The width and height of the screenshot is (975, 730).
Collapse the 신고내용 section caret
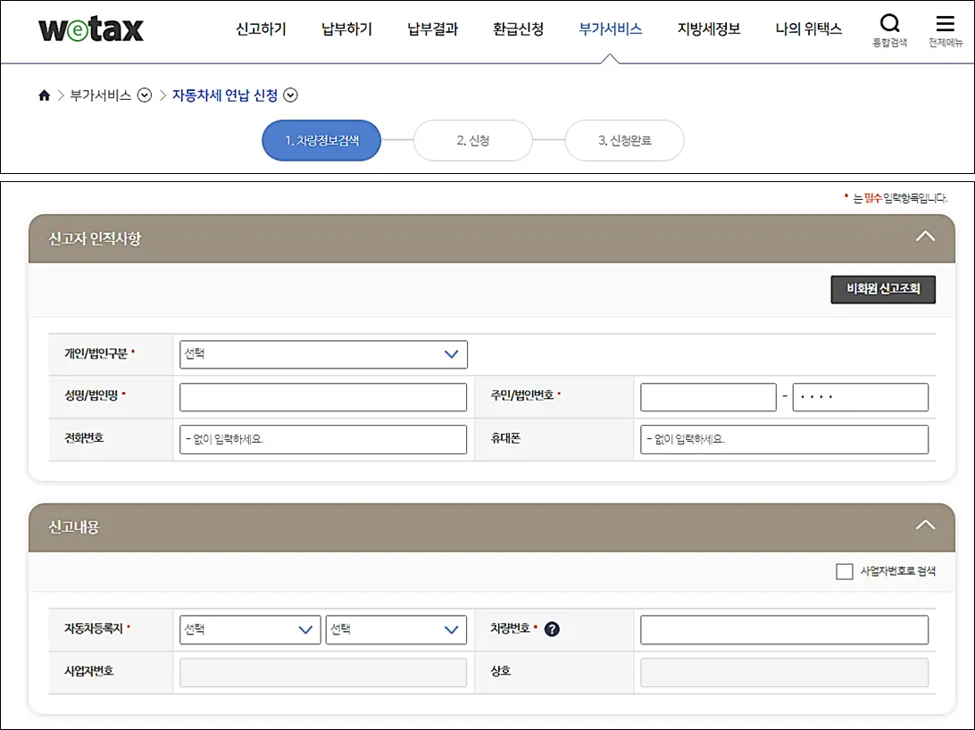pos(925,526)
